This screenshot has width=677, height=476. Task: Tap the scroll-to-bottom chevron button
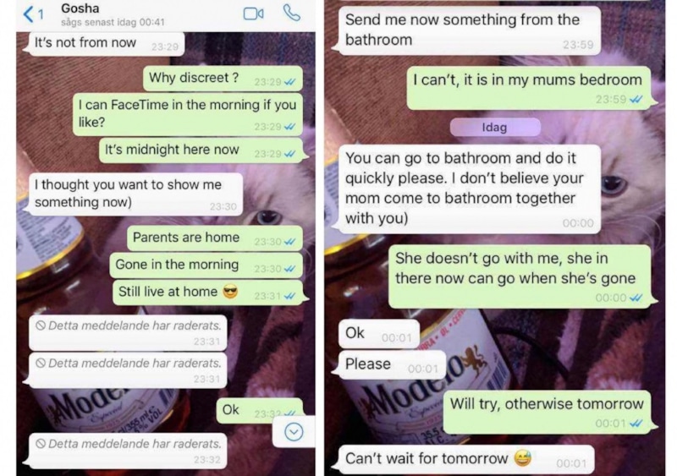click(294, 431)
